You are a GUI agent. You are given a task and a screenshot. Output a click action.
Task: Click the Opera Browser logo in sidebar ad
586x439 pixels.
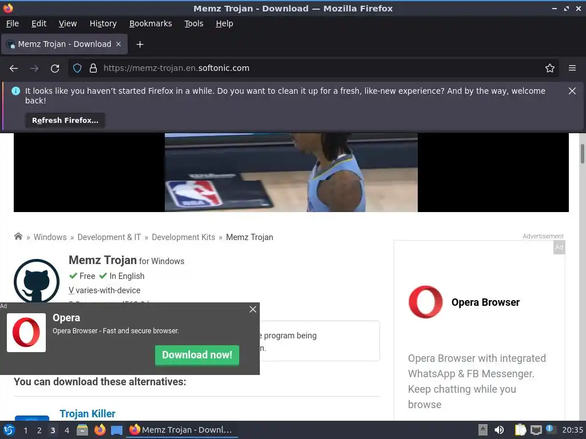(x=425, y=302)
